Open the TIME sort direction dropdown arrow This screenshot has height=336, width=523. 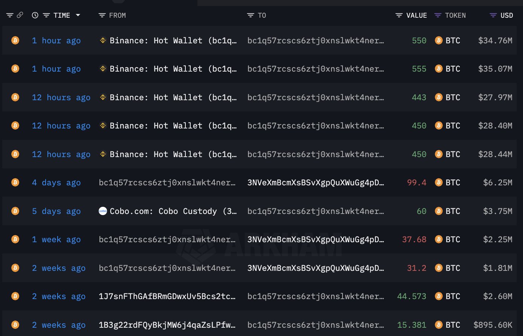78,15
